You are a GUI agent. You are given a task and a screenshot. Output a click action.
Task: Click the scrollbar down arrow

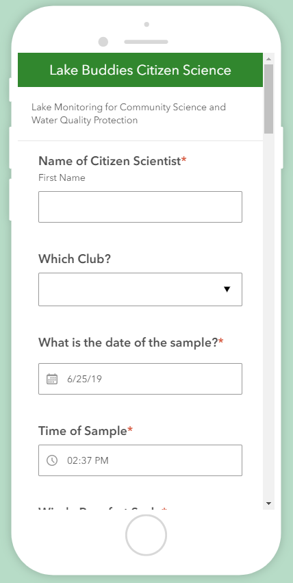(269, 504)
